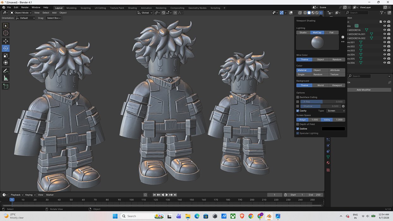The height and width of the screenshot is (221, 393).
Task: Open the Particles properties tab icon
Action: tap(328, 140)
